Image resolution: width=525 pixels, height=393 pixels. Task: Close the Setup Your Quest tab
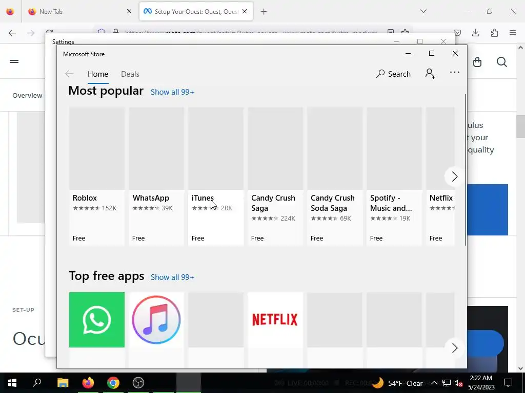tap(245, 11)
